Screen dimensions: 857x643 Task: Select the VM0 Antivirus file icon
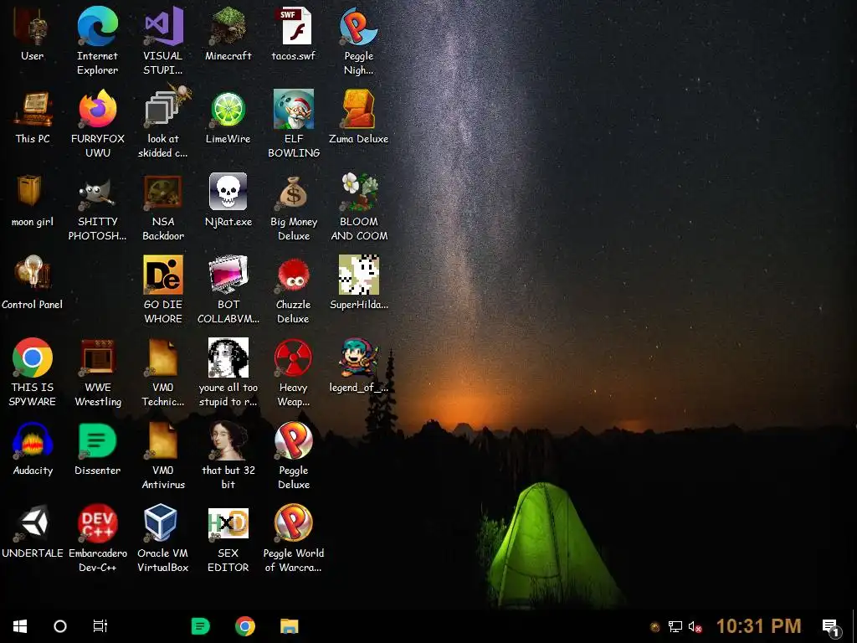click(x=163, y=440)
